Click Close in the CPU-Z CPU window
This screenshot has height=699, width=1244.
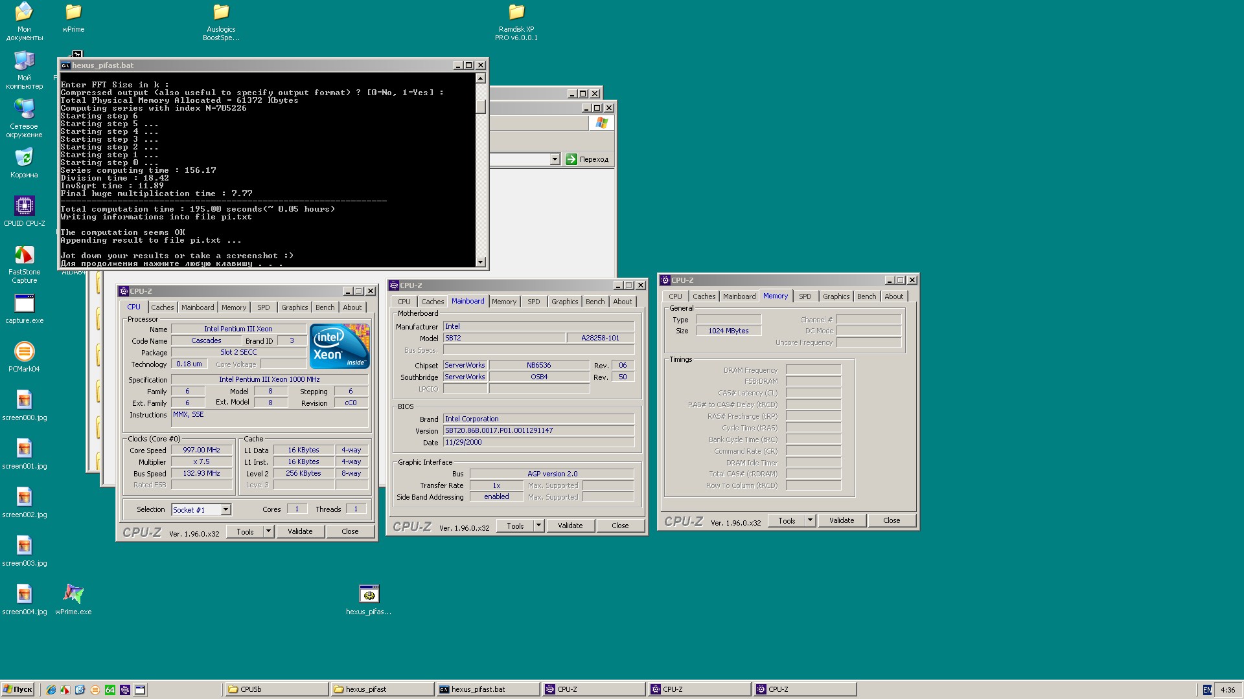[x=350, y=531]
